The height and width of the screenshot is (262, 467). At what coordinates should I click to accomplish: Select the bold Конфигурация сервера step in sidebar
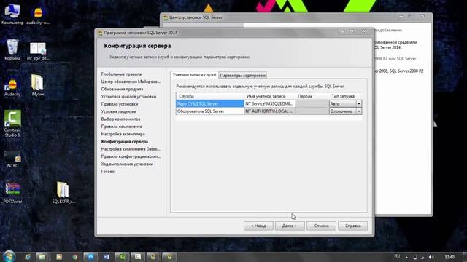125,142
